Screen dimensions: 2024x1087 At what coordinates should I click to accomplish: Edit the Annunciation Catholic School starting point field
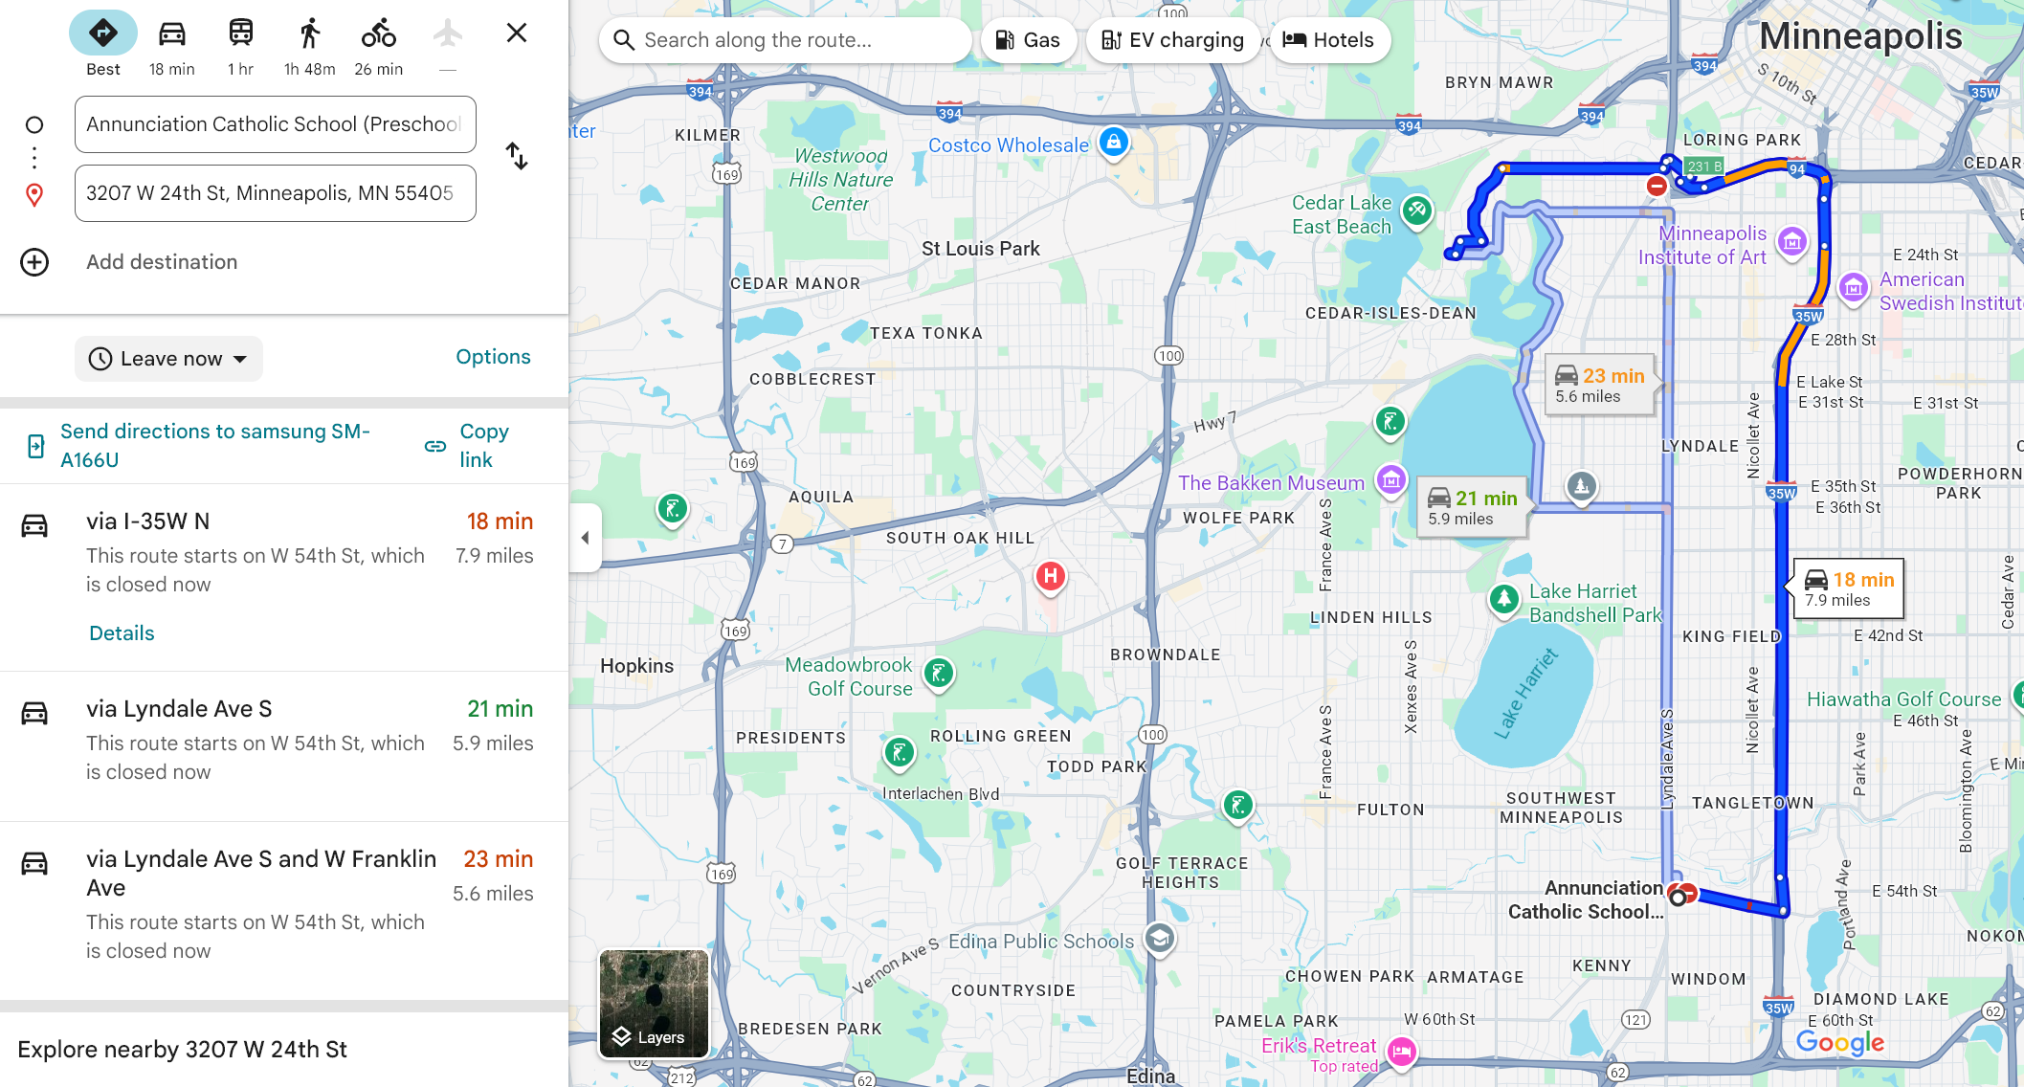click(276, 124)
